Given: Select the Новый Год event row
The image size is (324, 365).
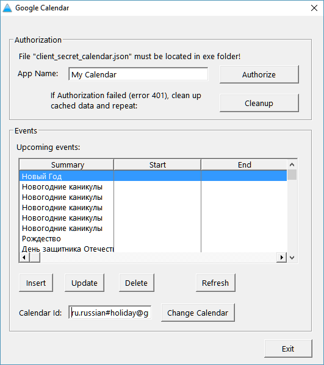Looking at the screenshot, I should (x=153, y=176).
